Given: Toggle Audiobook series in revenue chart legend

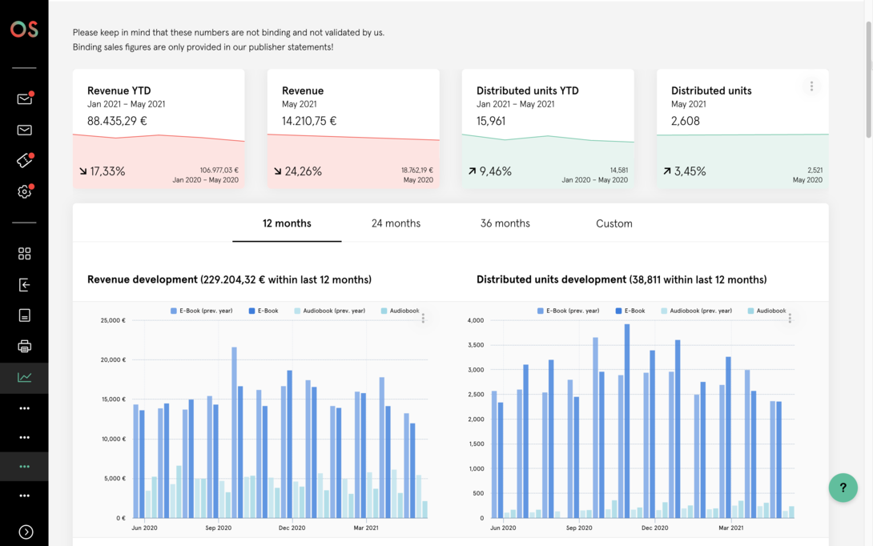Looking at the screenshot, I should [x=400, y=311].
